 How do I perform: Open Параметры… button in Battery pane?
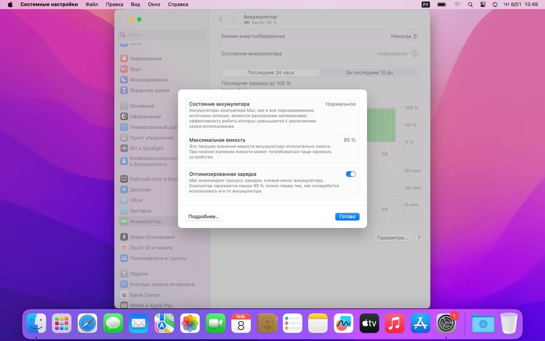point(392,238)
